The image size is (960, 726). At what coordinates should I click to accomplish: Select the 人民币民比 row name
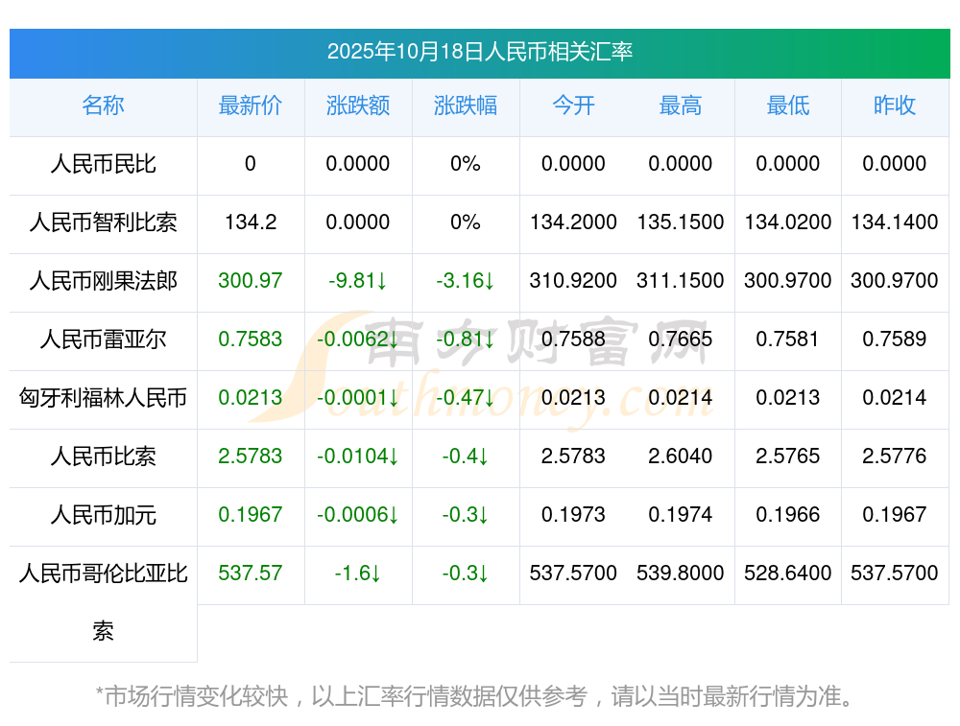103,164
